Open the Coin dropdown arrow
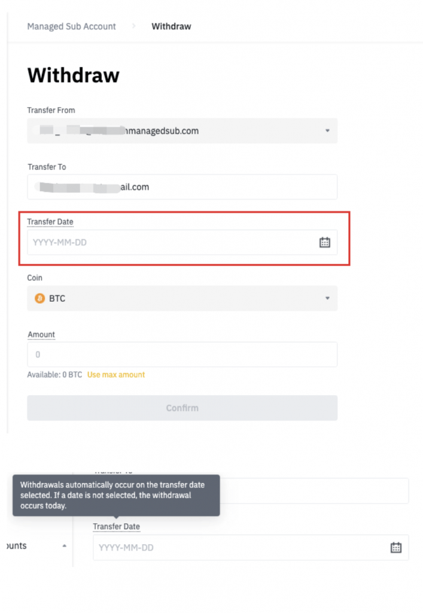The image size is (423, 613). point(327,298)
